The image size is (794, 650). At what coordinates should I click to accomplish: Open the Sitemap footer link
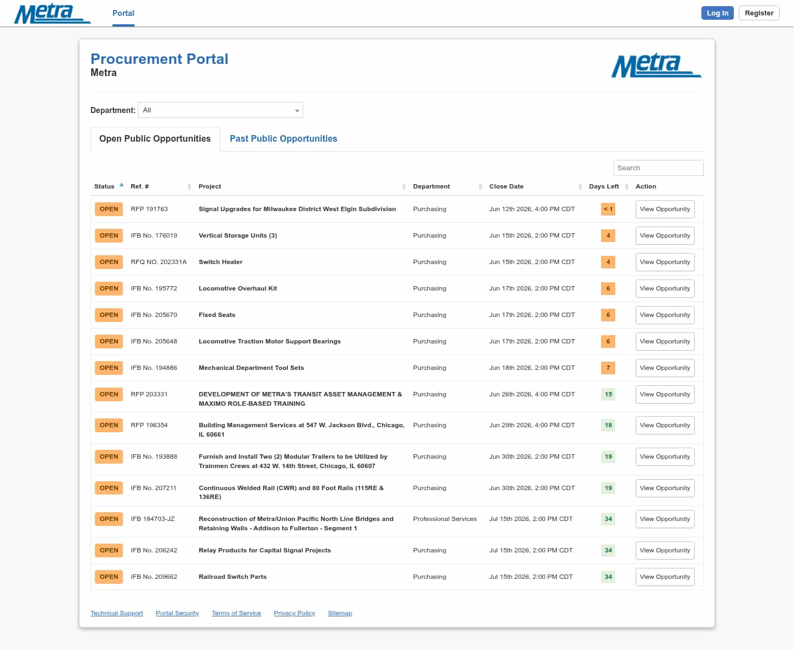[x=340, y=613]
